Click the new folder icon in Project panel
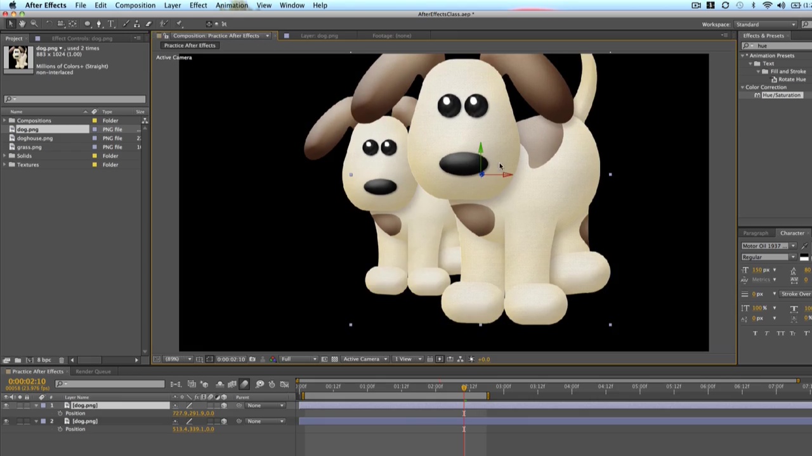This screenshot has width=812, height=456. pos(18,360)
